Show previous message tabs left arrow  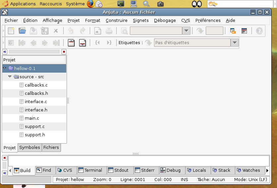(x=10, y=170)
